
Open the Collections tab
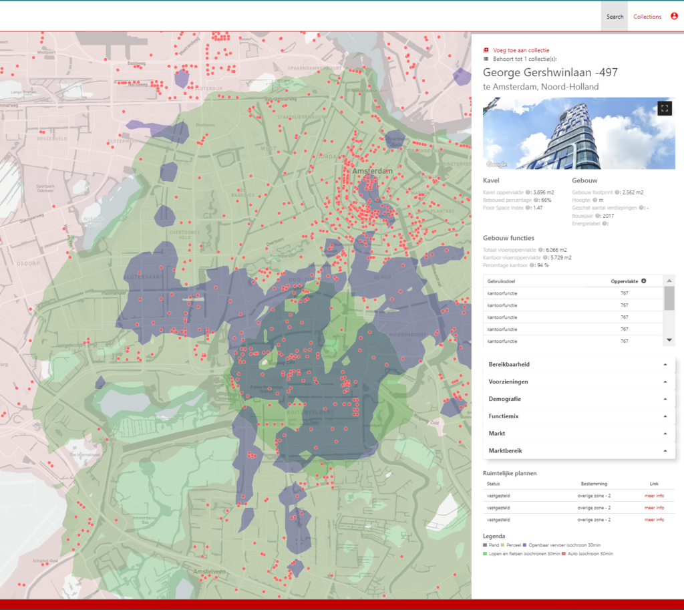(x=647, y=17)
